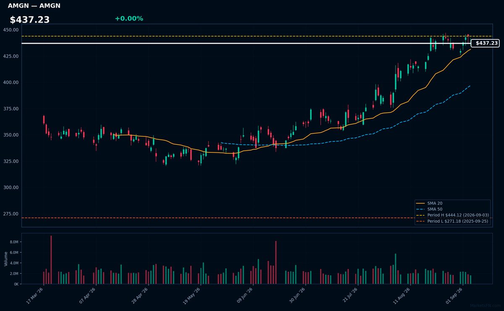This screenshot has height=311, width=504.
Task: Click the 17 Mar '26 date label
Action: pos(35,296)
